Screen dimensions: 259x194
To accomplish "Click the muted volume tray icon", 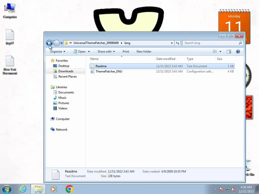I will point(233,189).
